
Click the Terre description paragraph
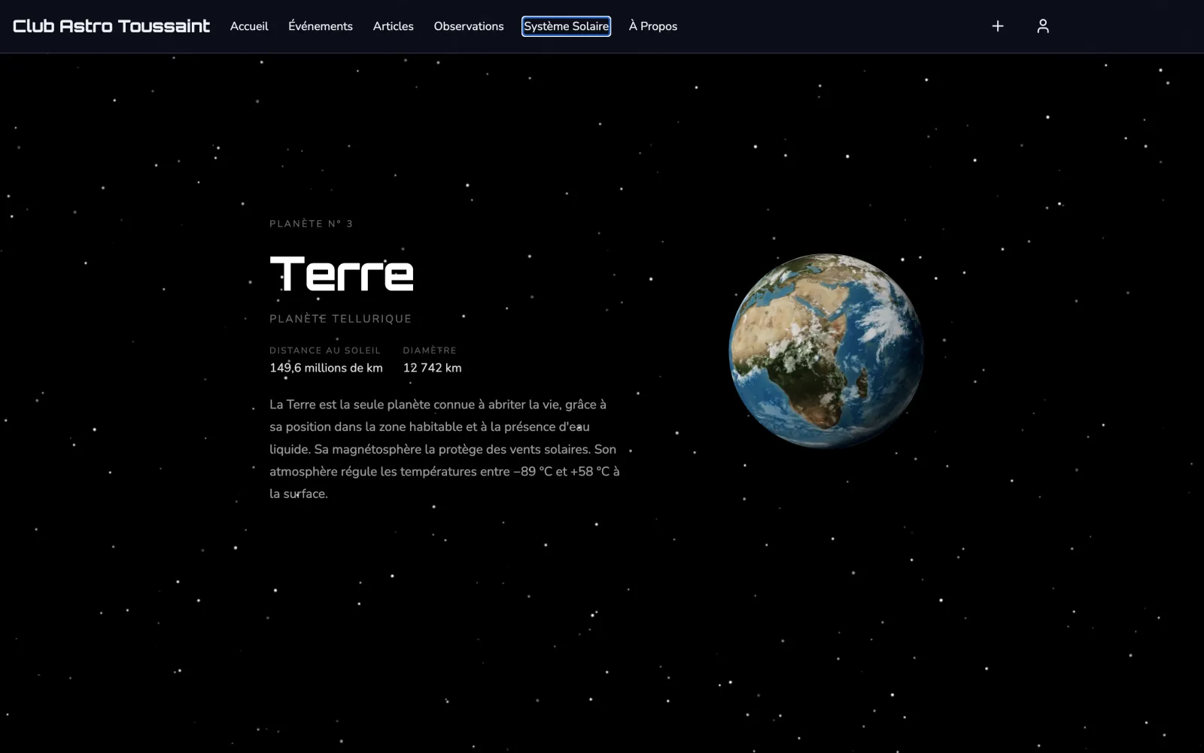[445, 449]
